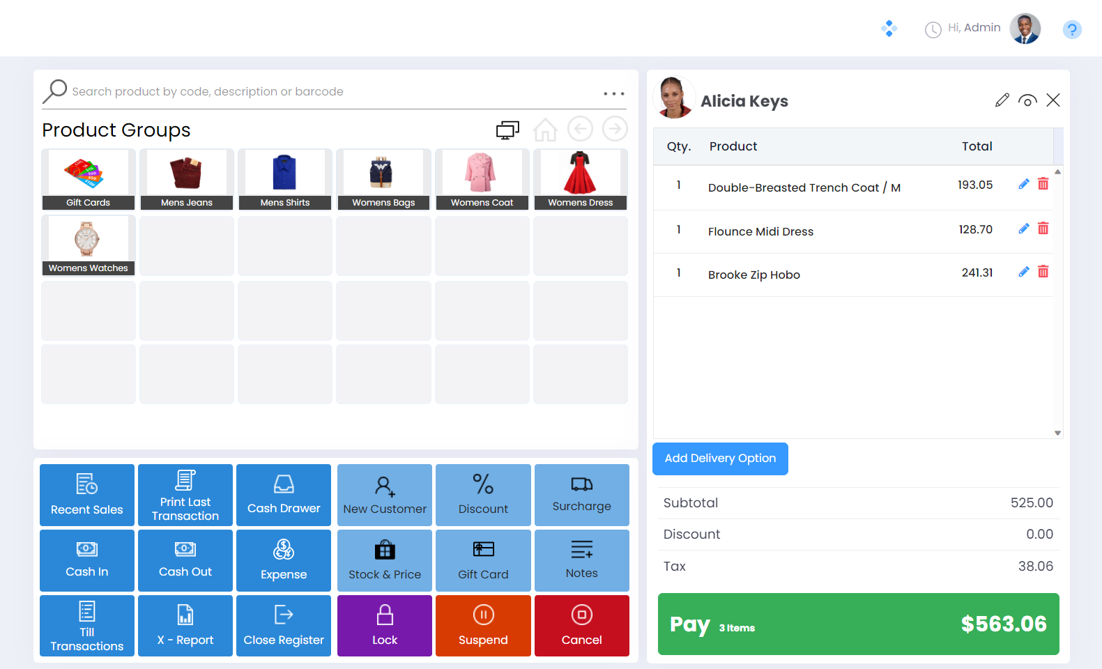
Task: Delete Flounce Midi Dress from cart
Action: 1043,229
